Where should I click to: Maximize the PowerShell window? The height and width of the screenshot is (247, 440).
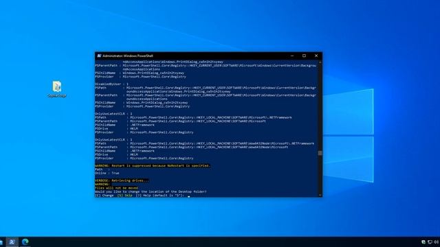pos(304,56)
